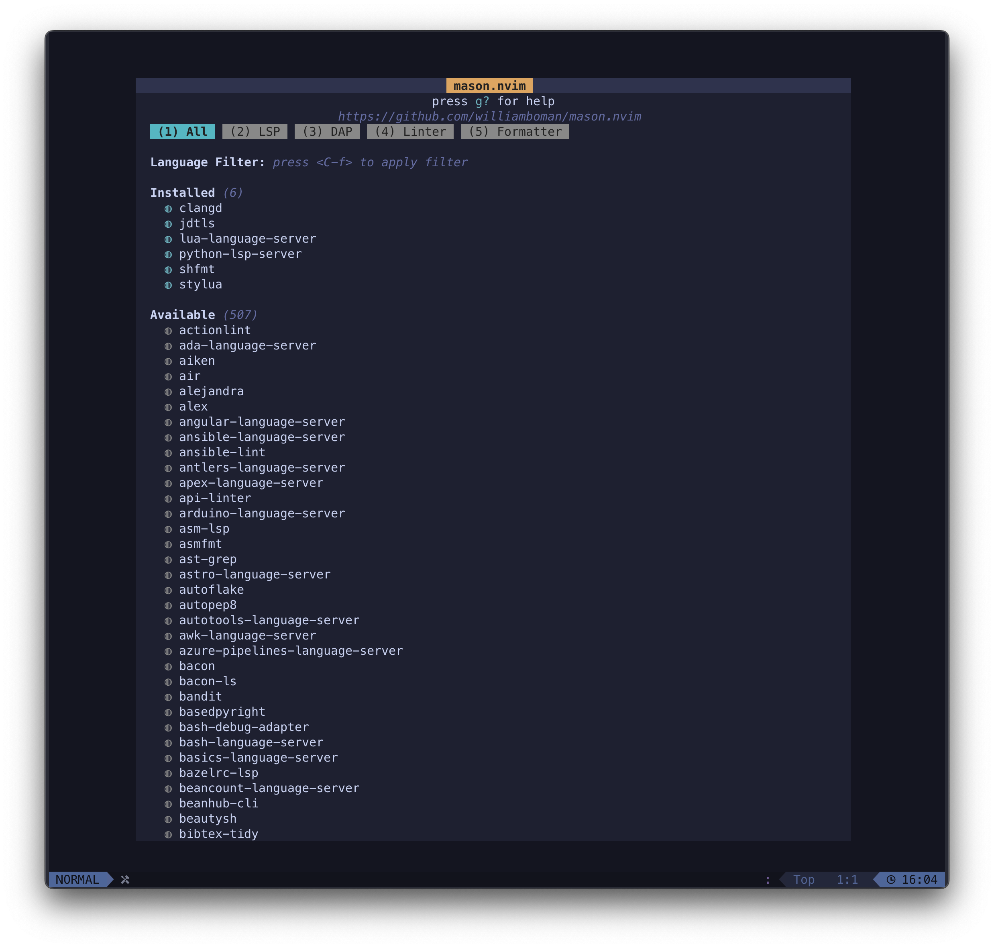Image resolution: width=994 pixels, height=948 pixels.
Task: Open the (5) Formatter tab
Action: coord(515,131)
